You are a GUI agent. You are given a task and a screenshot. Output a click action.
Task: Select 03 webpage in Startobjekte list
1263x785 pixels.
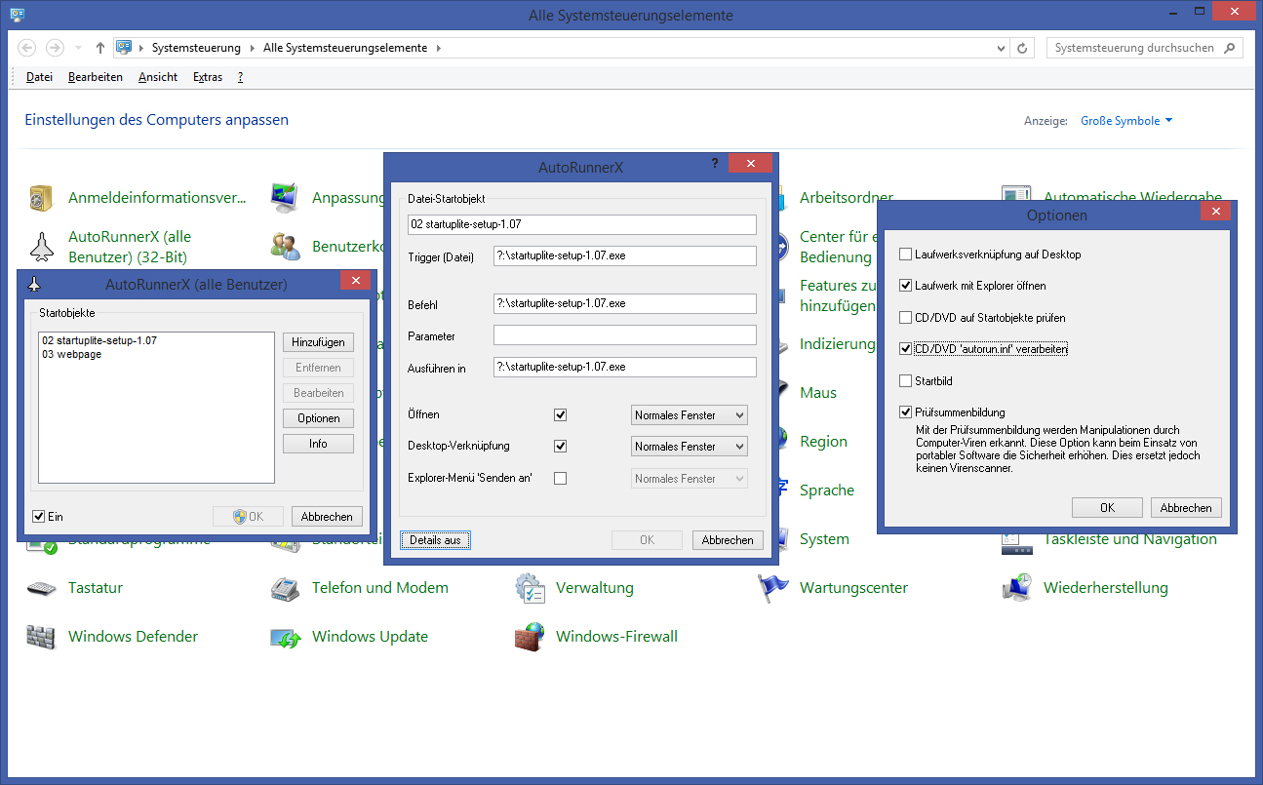71,355
